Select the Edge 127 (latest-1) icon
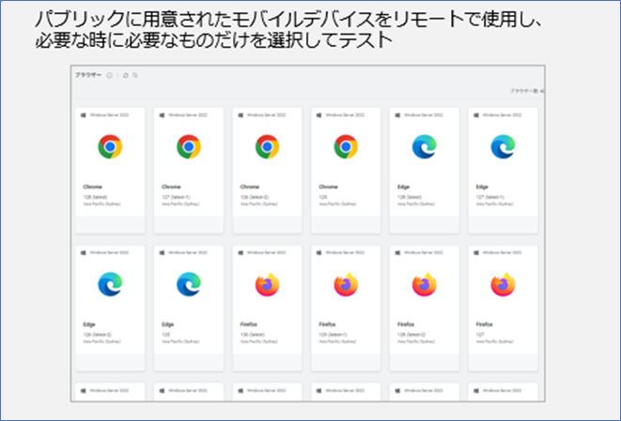The image size is (621, 421). [504, 146]
